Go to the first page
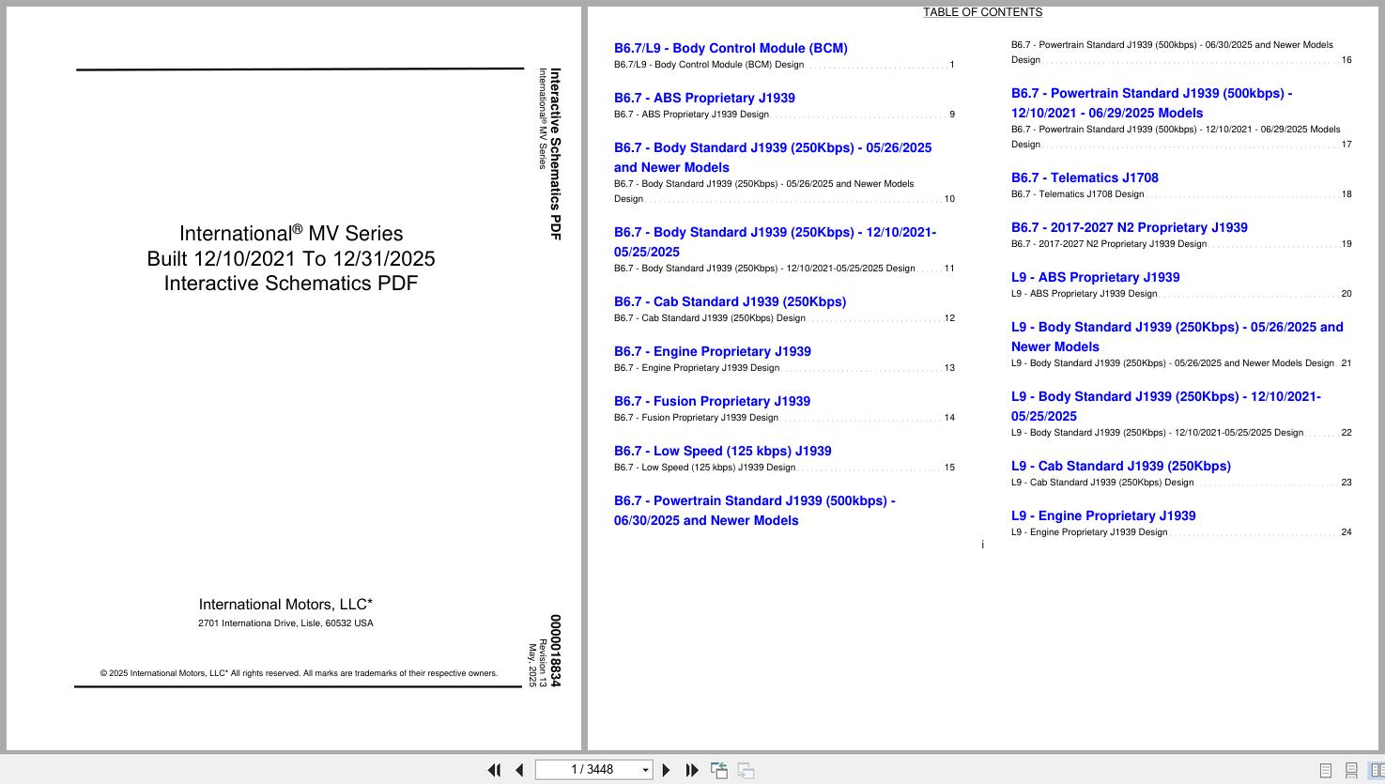1385x784 pixels. 494,770
